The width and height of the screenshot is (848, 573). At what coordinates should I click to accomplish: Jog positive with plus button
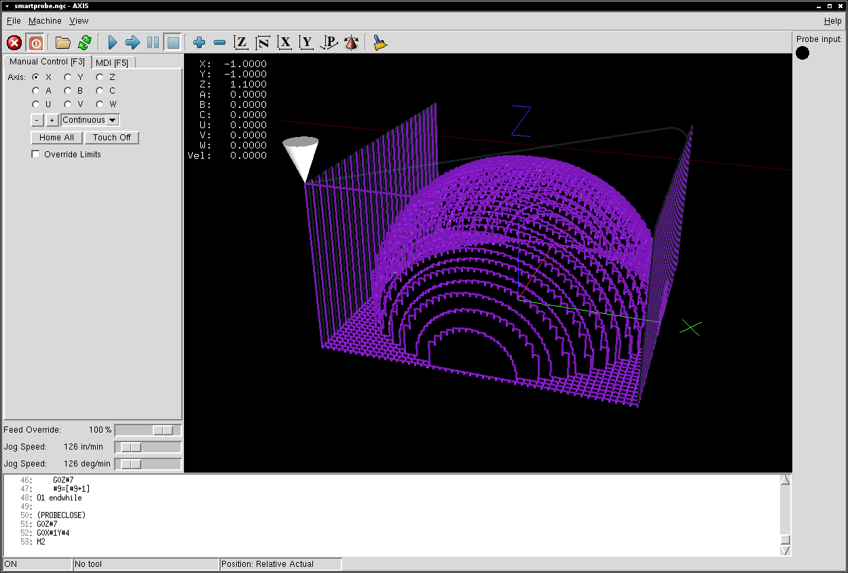coord(52,120)
